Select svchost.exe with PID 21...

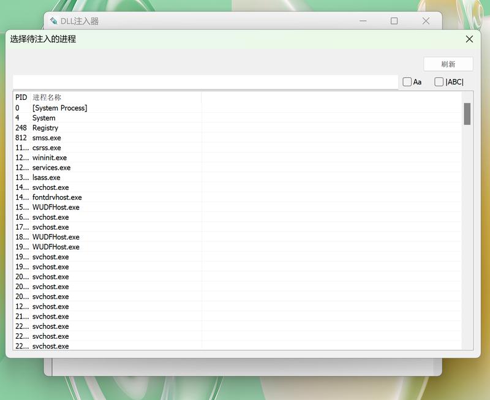pos(238,316)
